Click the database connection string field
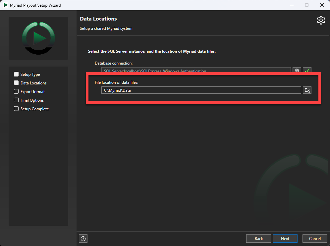This screenshot has width=330, height=246. point(196,70)
